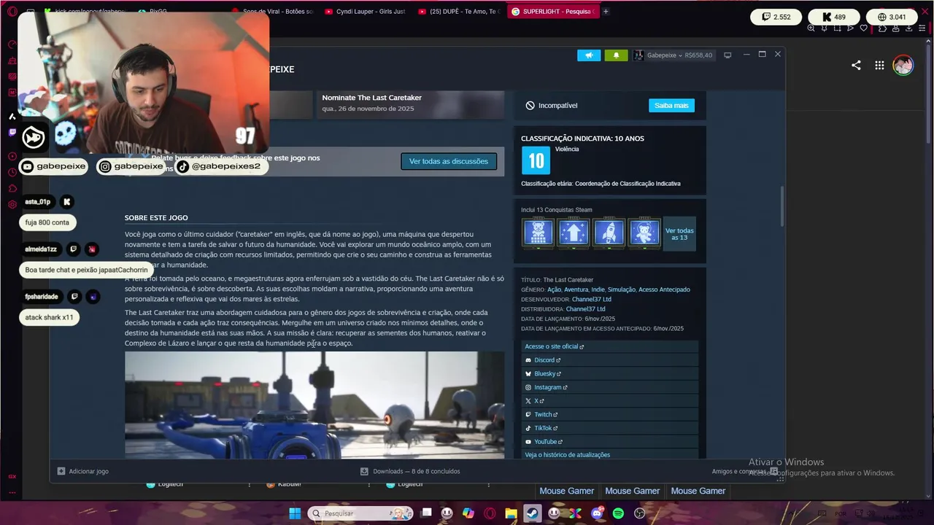Open OBS Studio from the taskbar
934x525 pixels.
(x=640, y=513)
